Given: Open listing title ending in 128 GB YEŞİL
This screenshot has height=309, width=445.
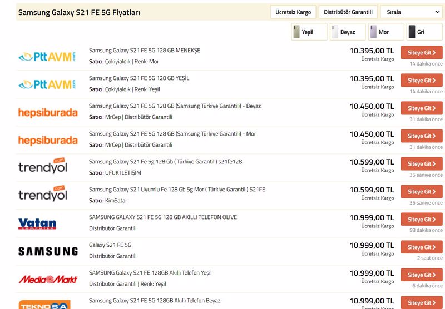Looking at the screenshot, I should coord(139,78).
